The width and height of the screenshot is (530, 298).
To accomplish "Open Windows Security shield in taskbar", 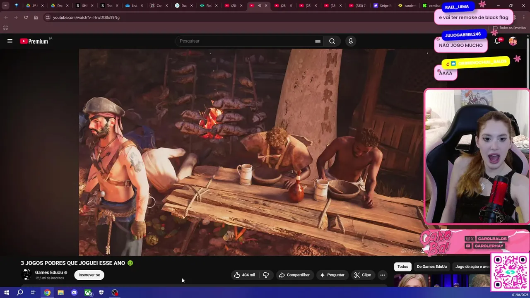I will click(x=101, y=293).
